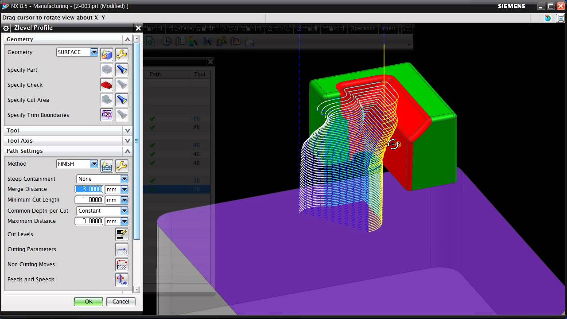Open the 전극설계 menu
This screenshot has width=567, height=319.
point(307,28)
